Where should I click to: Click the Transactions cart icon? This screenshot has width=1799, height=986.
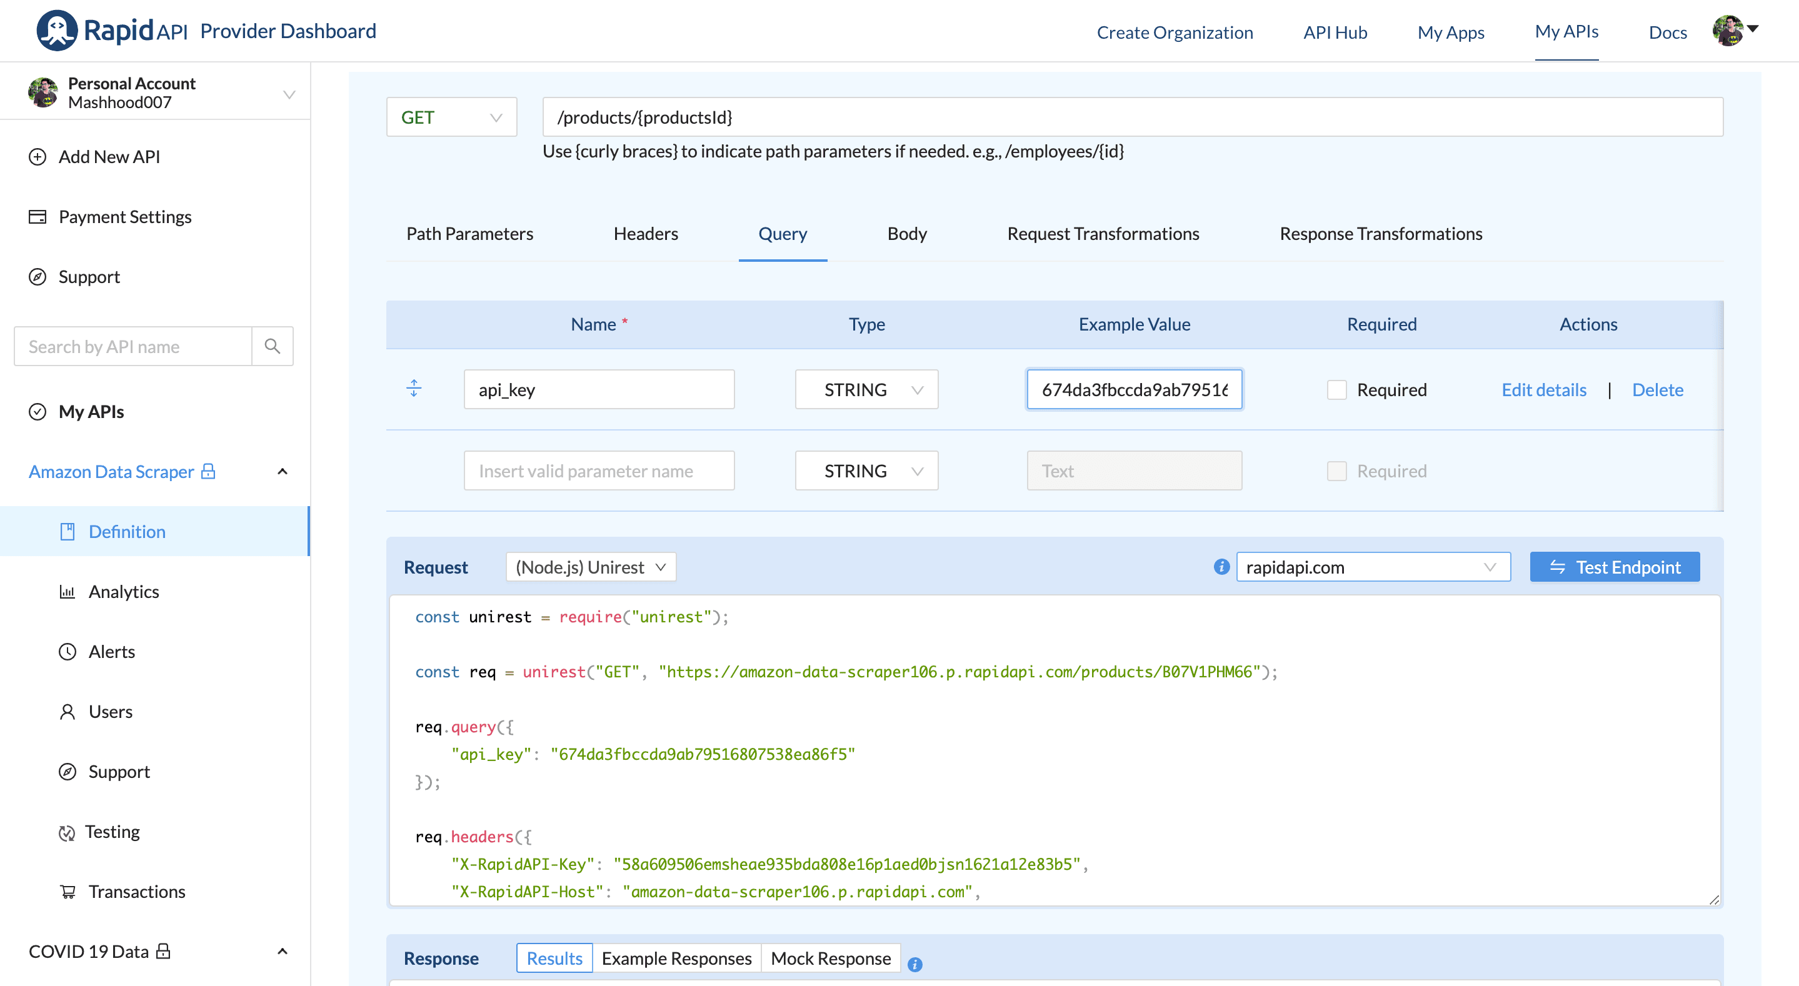(67, 892)
